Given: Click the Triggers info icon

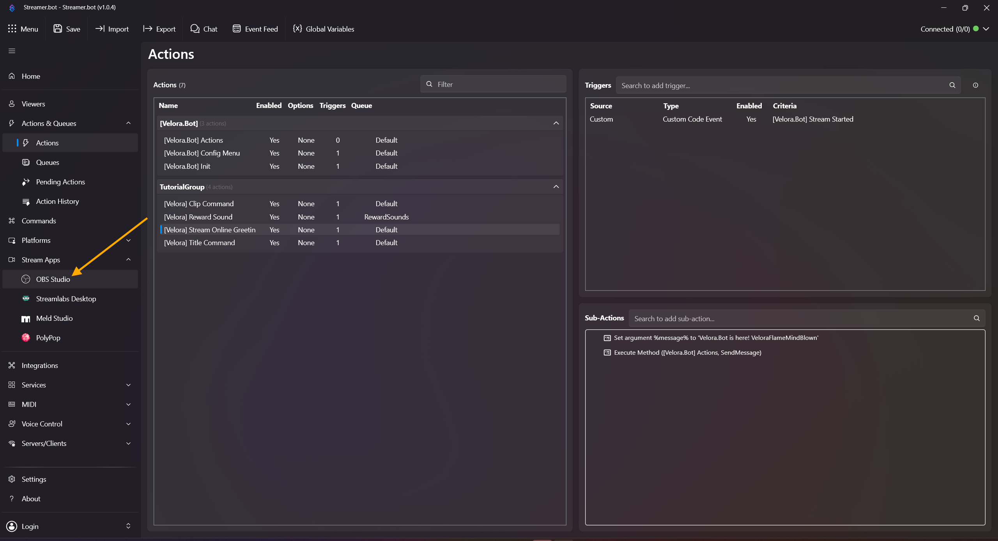Looking at the screenshot, I should [975, 85].
